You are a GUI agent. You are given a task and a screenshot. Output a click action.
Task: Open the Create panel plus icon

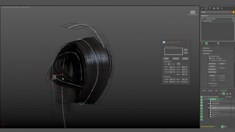(x=202, y=8)
